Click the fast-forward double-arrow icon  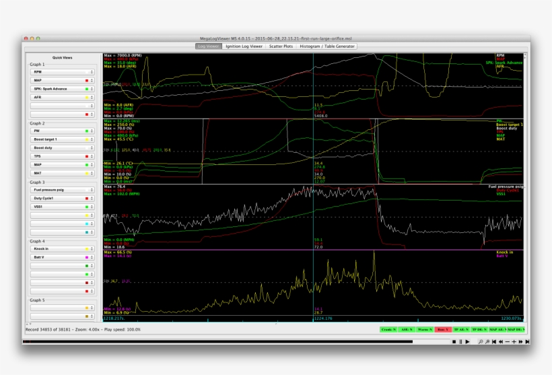coord(520,341)
